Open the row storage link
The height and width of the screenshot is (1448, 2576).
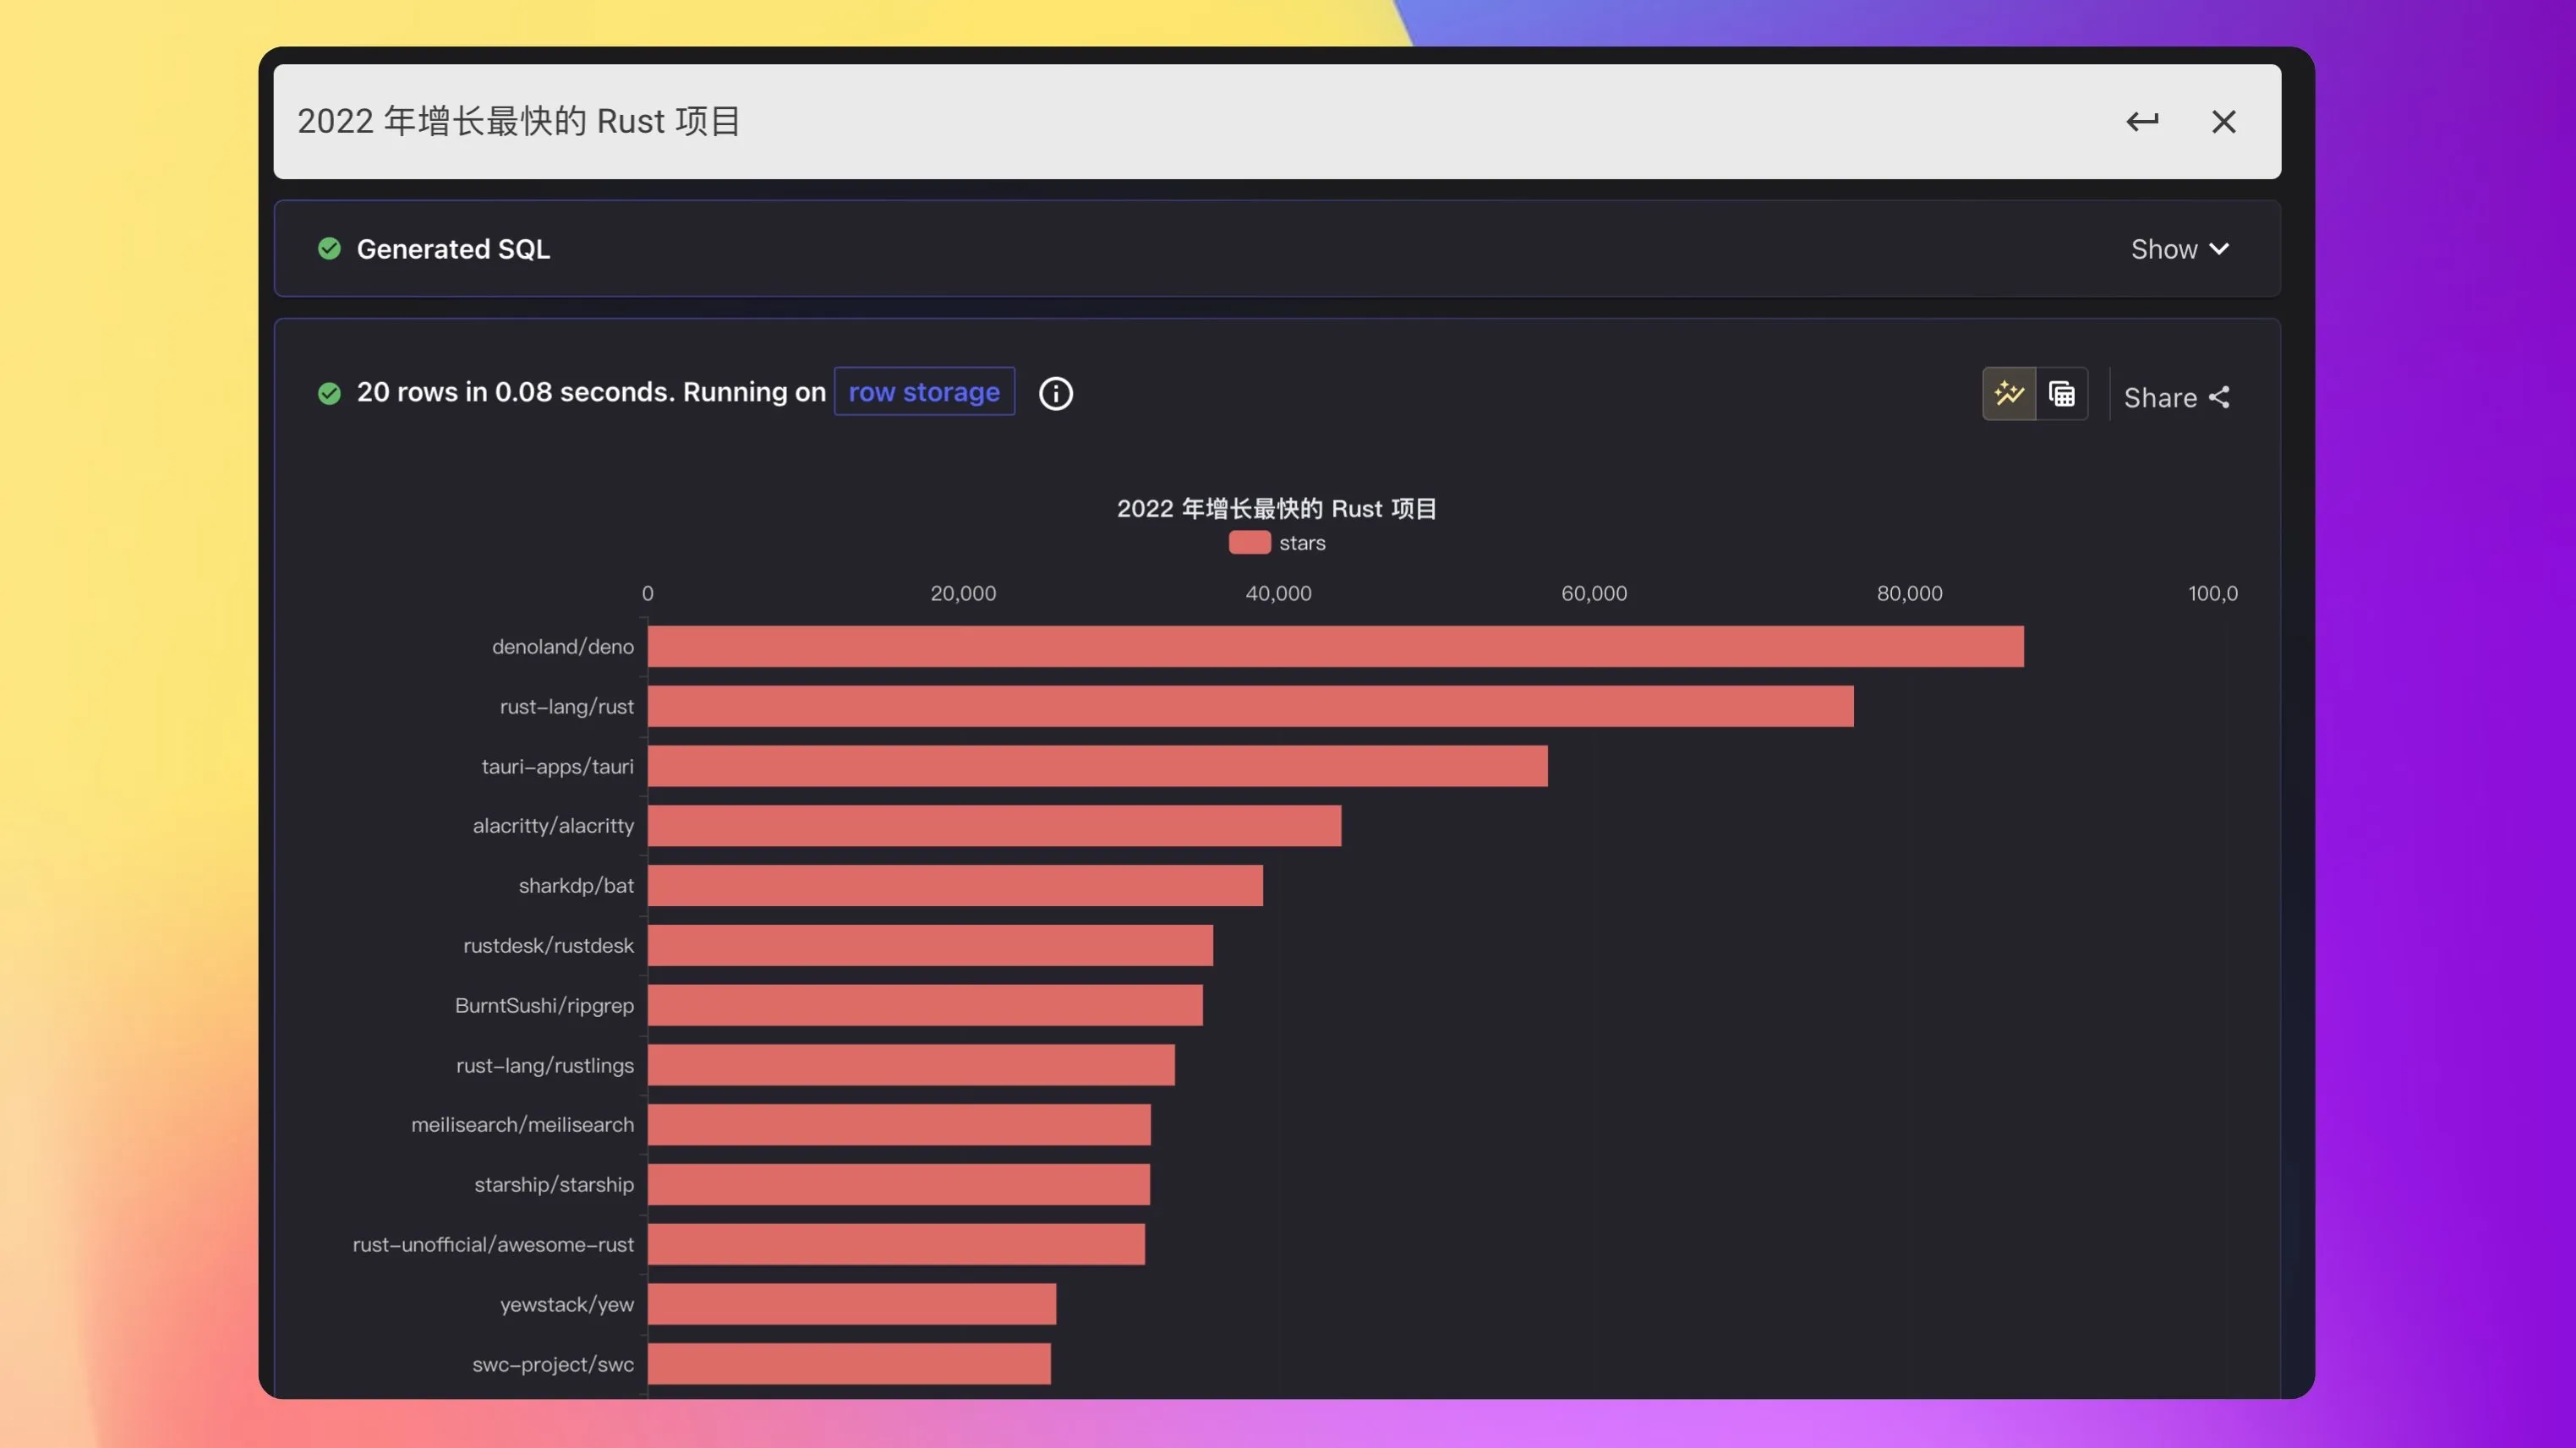(x=924, y=392)
